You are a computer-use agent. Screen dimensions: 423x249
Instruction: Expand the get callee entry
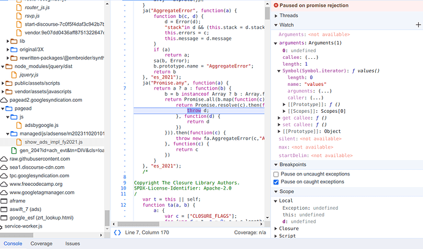[x=279, y=118]
